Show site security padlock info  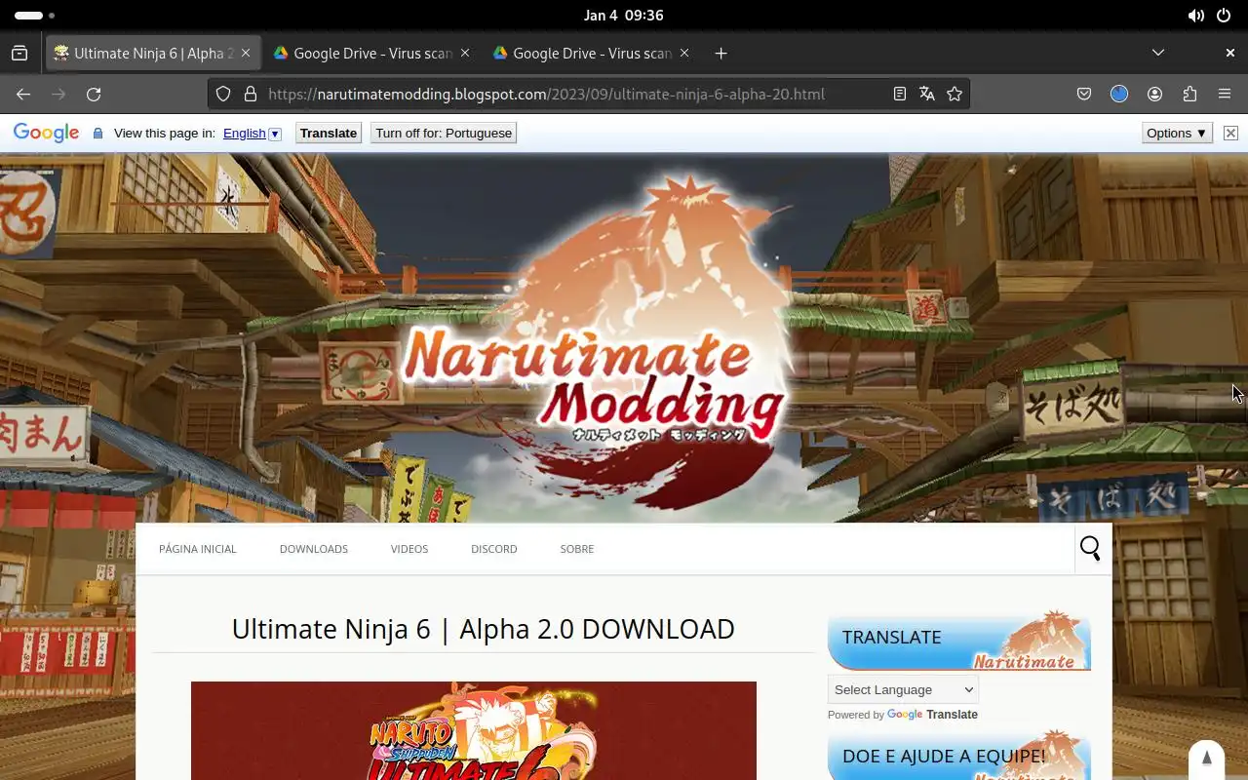pyautogui.click(x=251, y=94)
